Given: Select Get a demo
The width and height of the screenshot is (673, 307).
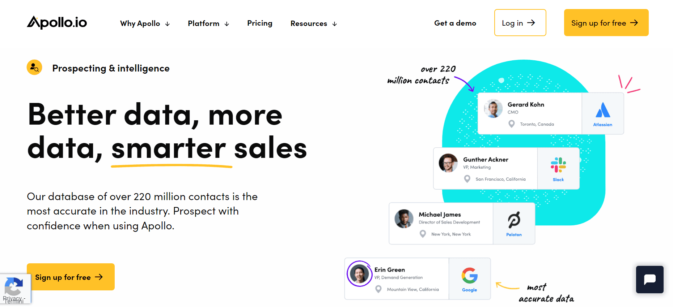Looking at the screenshot, I should (x=455, y=23).
